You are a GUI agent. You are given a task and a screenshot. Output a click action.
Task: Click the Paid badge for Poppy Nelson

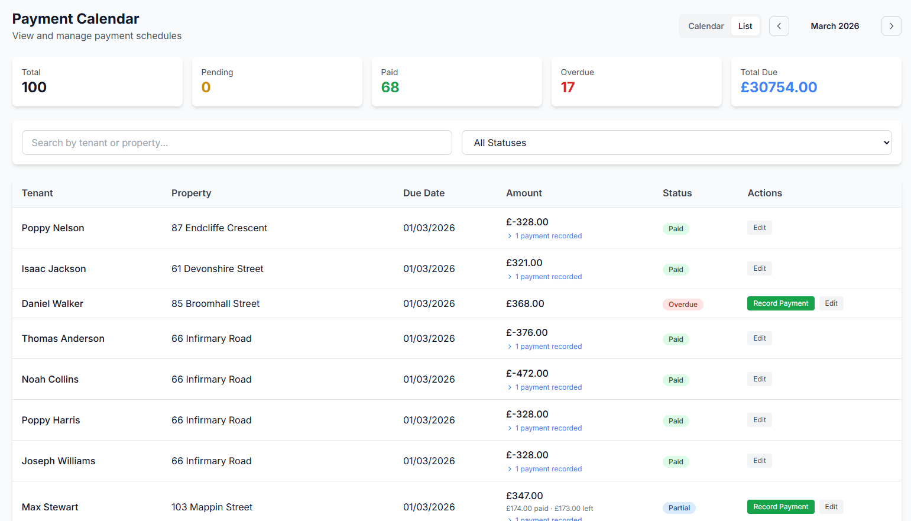click(x=676, y=229)
